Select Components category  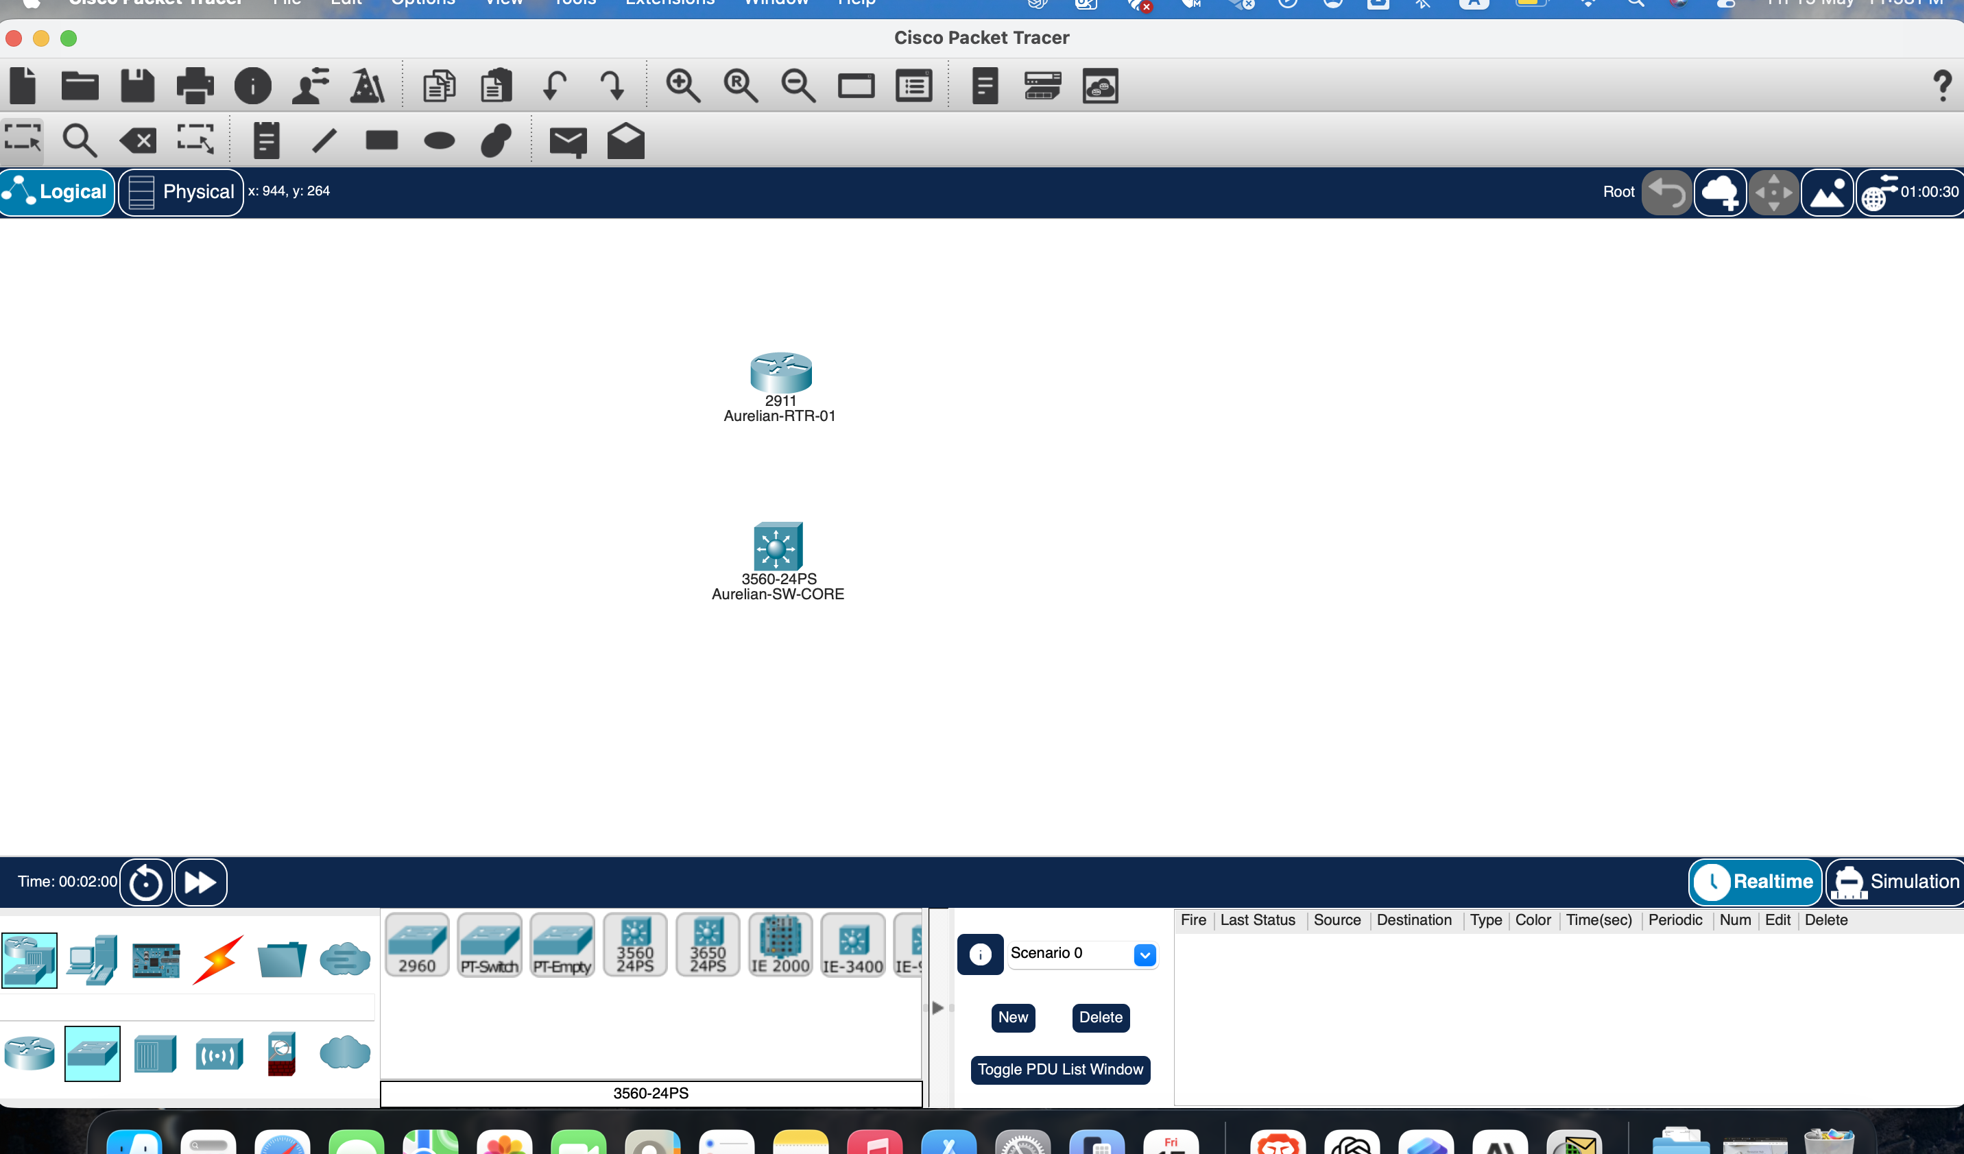(156, 961)
